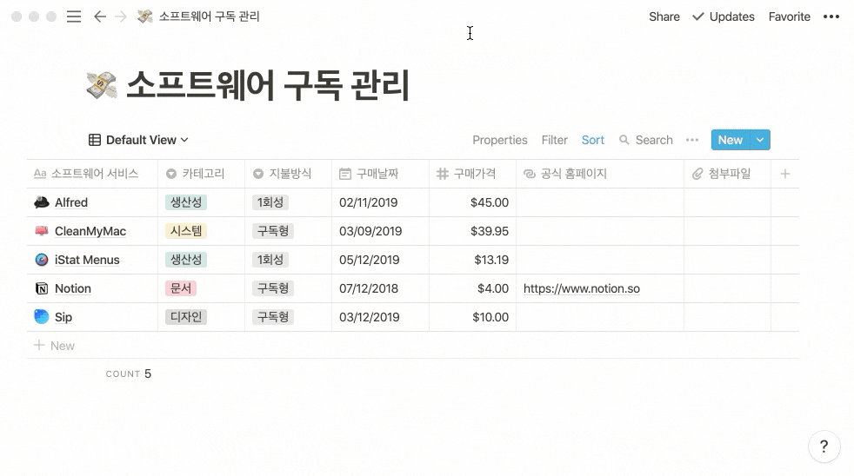
Task: Add a row with + New
Action: pos(55,346)
